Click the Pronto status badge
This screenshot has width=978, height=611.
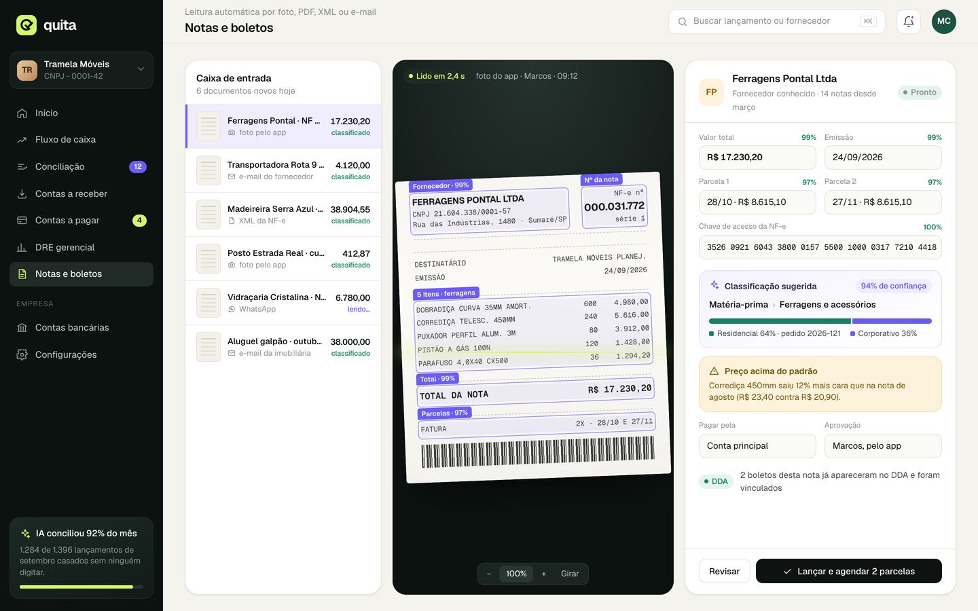pos(920,92)
